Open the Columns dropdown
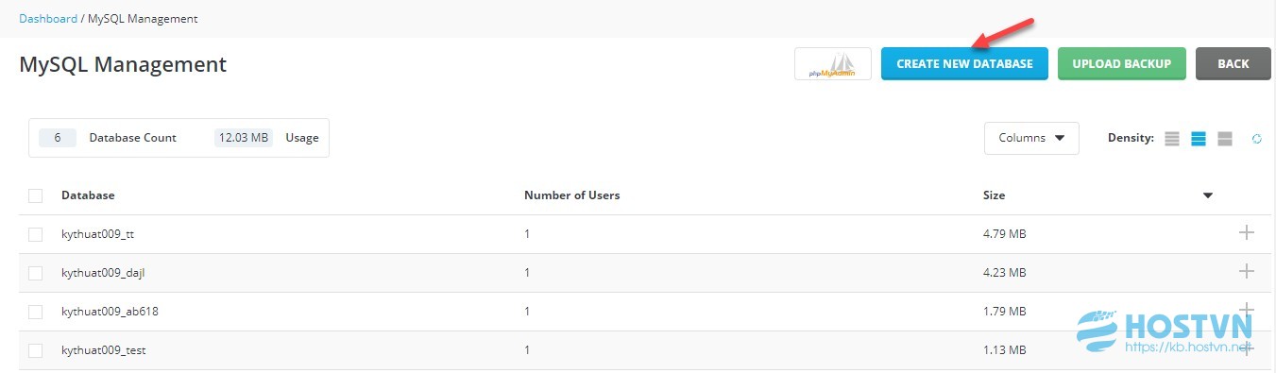 point(1031,138)
